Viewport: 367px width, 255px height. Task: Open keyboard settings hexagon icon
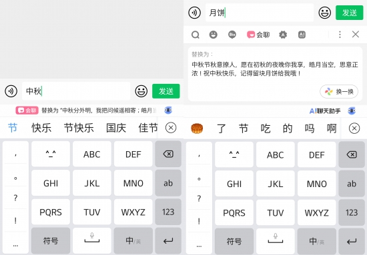click(x=283, y=35)
